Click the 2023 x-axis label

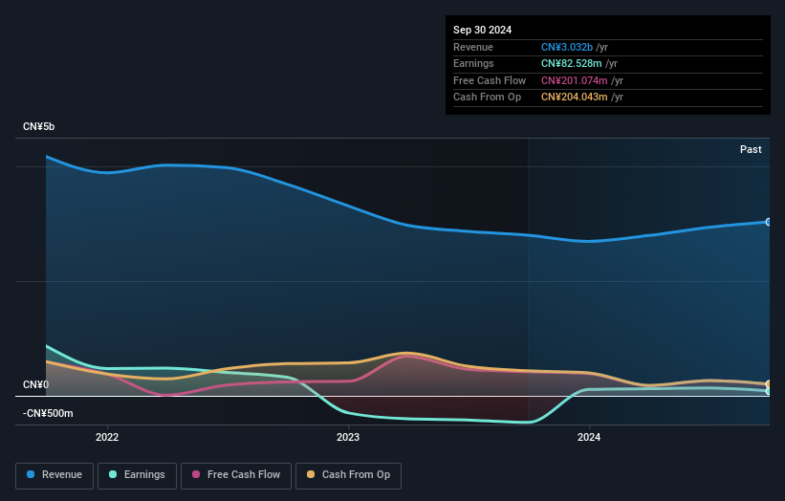point(348,437)
